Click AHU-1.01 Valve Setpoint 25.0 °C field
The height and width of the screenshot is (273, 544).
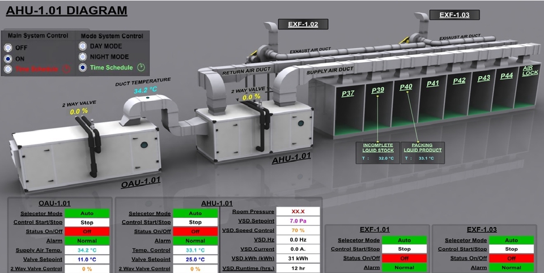coord(195,259)
